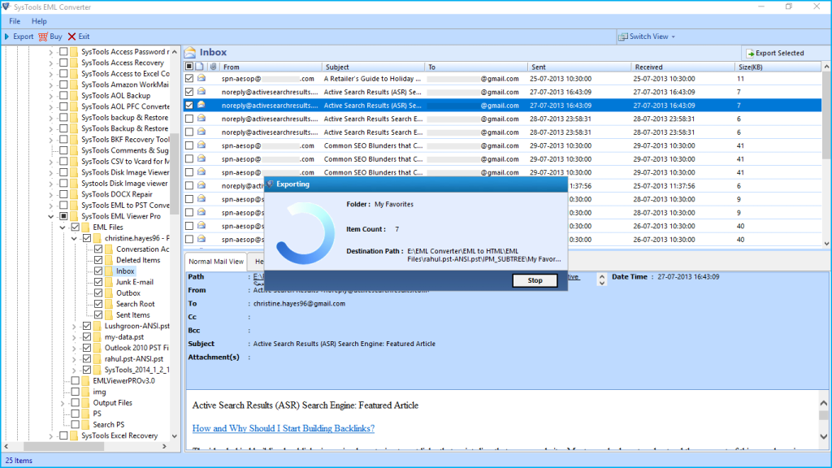This screenshot has width=832, height=468.
Task: Switch to the Normal Mail View tab
Action: click(216, 262)
